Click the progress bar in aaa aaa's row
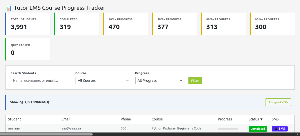This screenshot has height=136, width=300. tap(228, 129)
